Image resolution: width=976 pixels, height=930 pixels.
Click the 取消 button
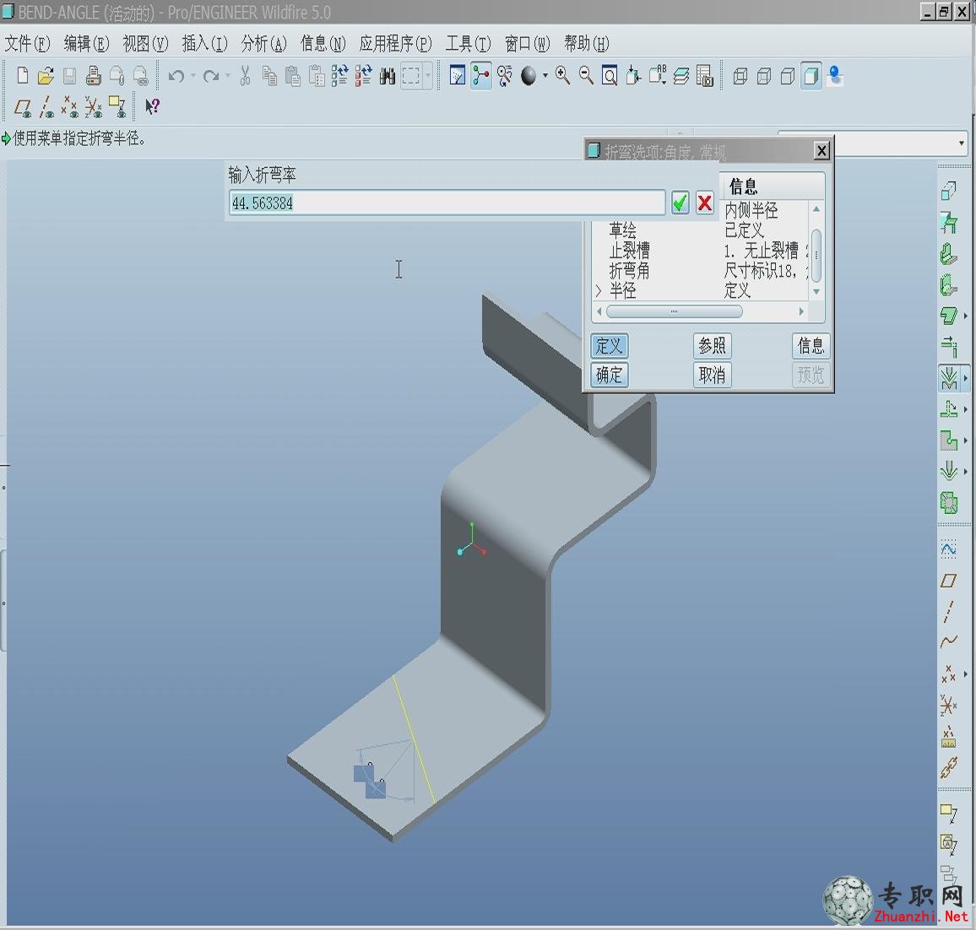pyautogui.click(x=712, y=375)
